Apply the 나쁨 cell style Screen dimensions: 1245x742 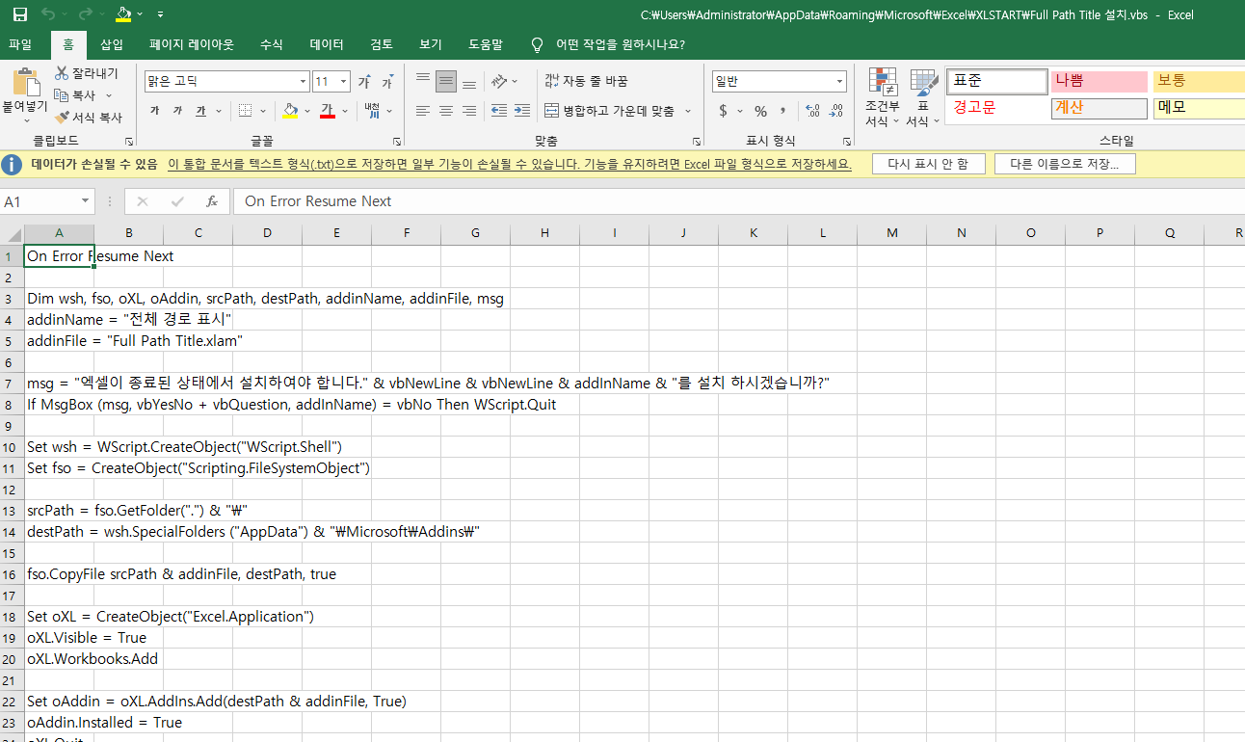pyautogui.click(x=1099, y=82)
